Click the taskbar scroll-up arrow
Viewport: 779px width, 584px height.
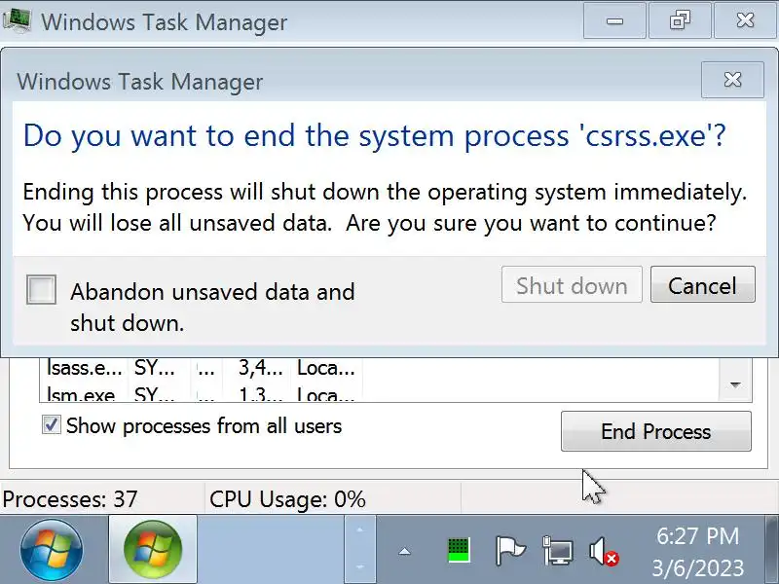[x=359, y=531]
